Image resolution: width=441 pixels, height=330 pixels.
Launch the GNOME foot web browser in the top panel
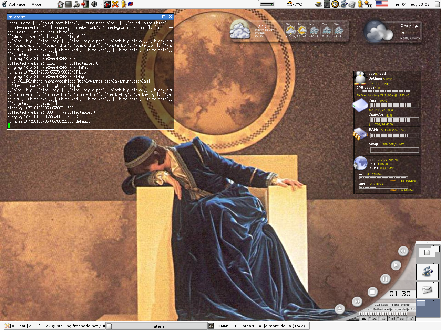[x=343, y=4]
